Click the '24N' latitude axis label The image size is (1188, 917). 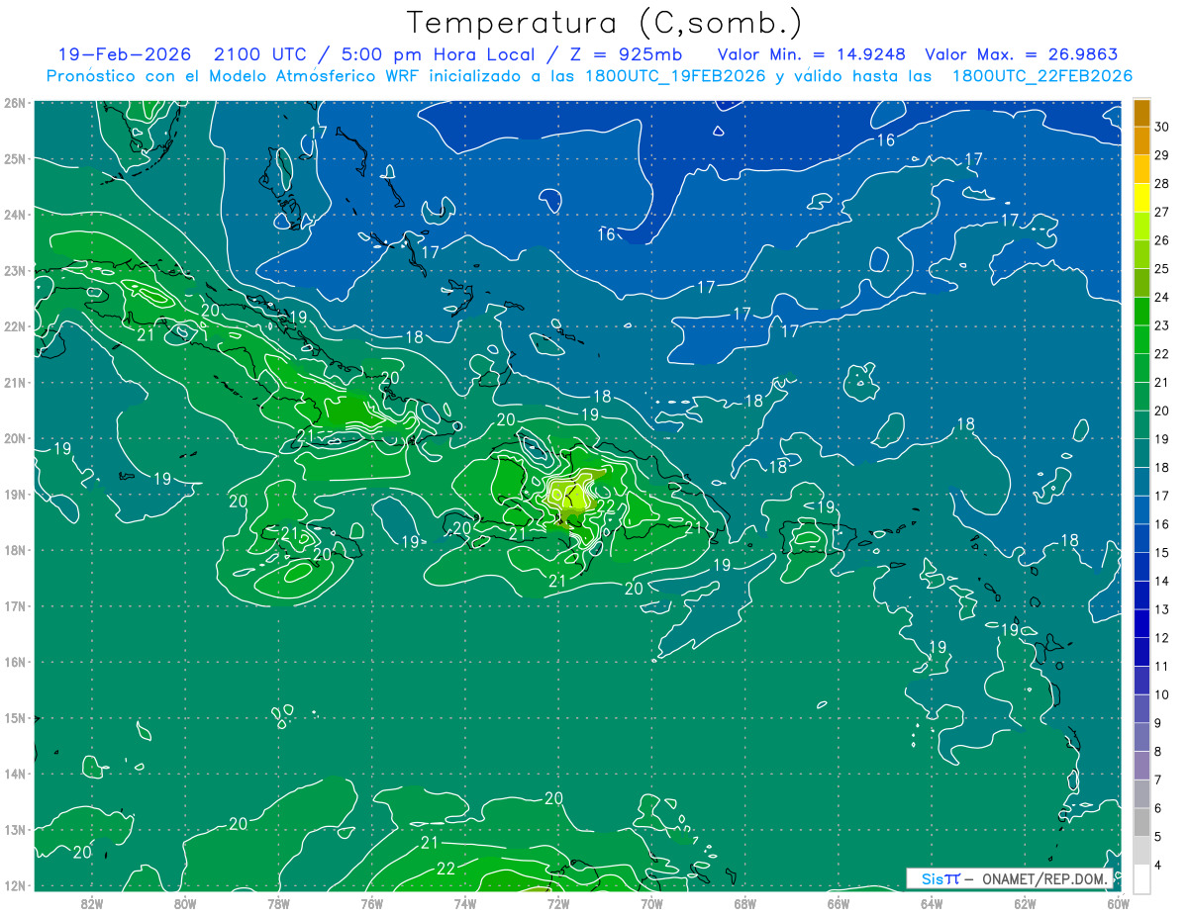pos(14,214)
